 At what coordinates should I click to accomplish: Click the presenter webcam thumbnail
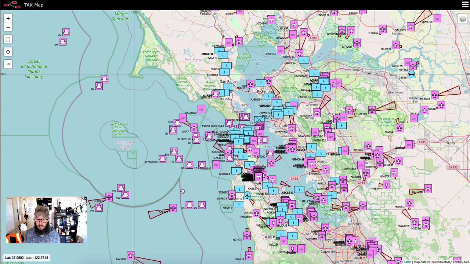click(x=46, y=220)
